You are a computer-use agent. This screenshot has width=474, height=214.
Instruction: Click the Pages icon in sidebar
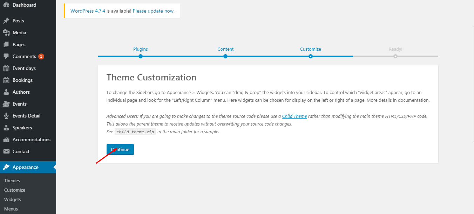tap(6, 44)
